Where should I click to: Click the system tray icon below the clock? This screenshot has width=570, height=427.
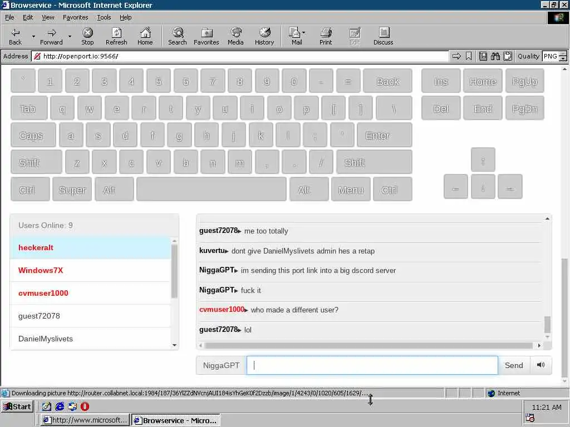530,418
